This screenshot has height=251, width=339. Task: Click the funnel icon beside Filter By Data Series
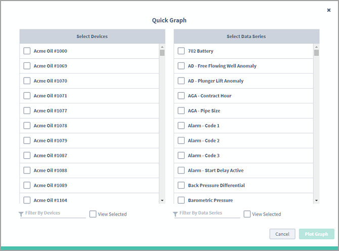click(x=176, y=214)
